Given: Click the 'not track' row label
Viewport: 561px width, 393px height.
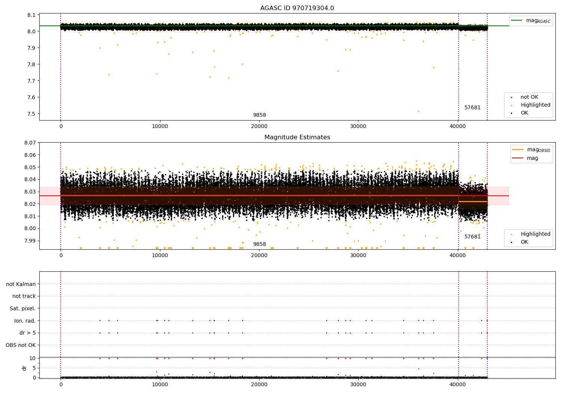Looking at the screenshot, I should 24,296.
